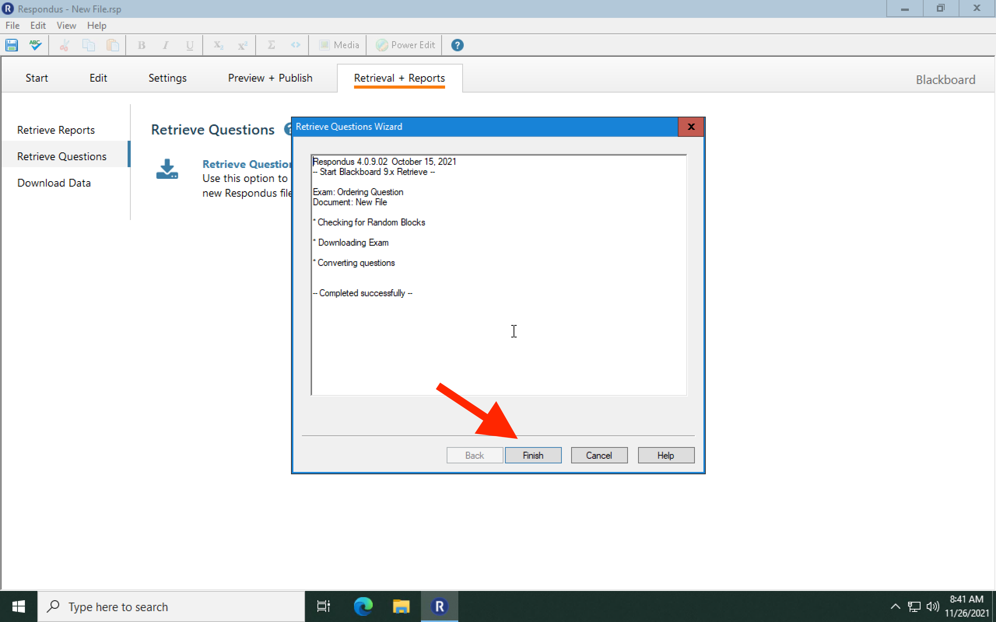Click the volume speaker tray icon
Viewport: 996px width, 622px height.
(933, 606)
